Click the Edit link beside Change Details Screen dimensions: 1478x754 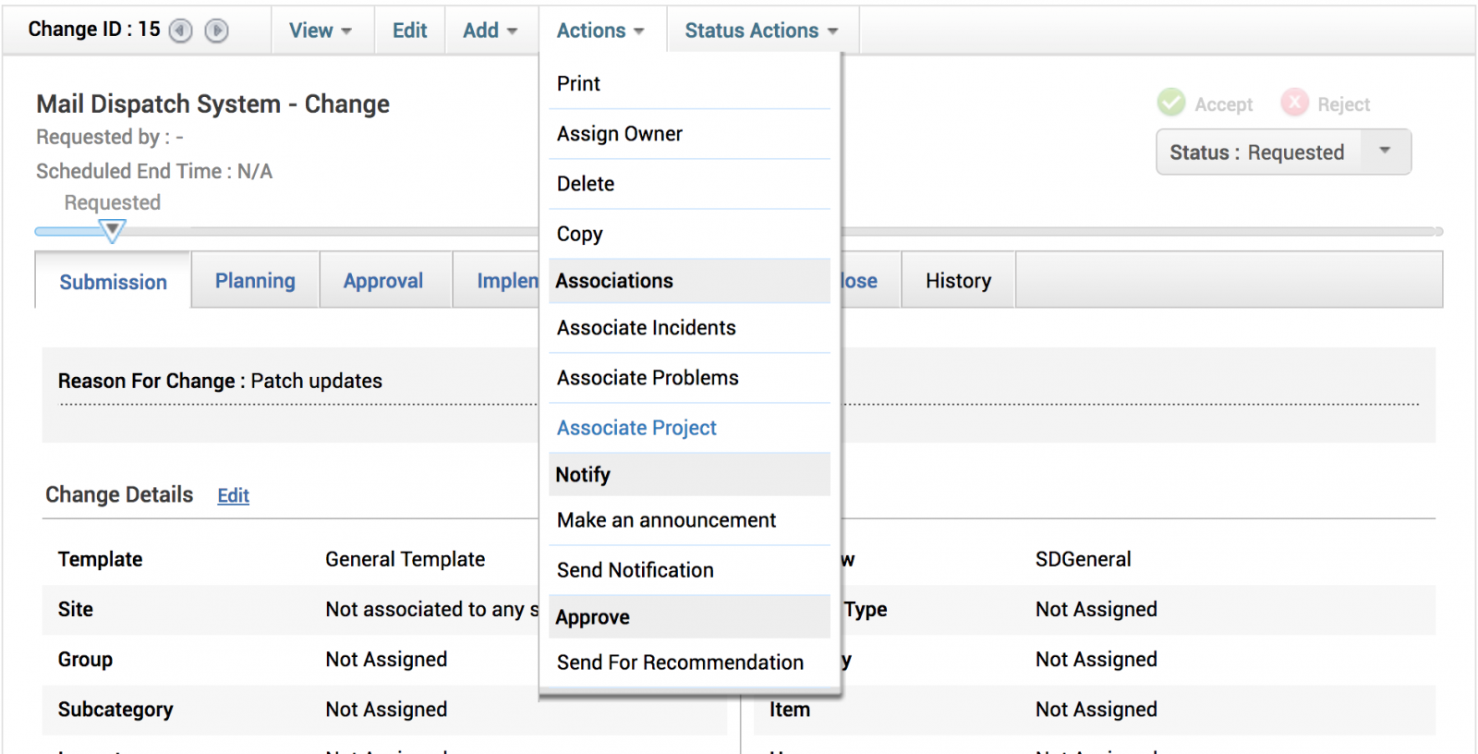click(234, 496)
